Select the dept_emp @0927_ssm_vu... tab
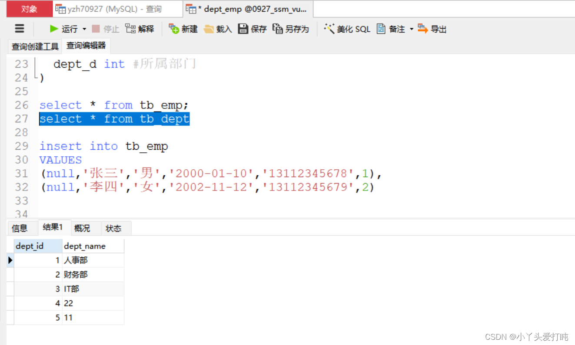Viewport: 575px width, 345px height. (x=248, y=9)
